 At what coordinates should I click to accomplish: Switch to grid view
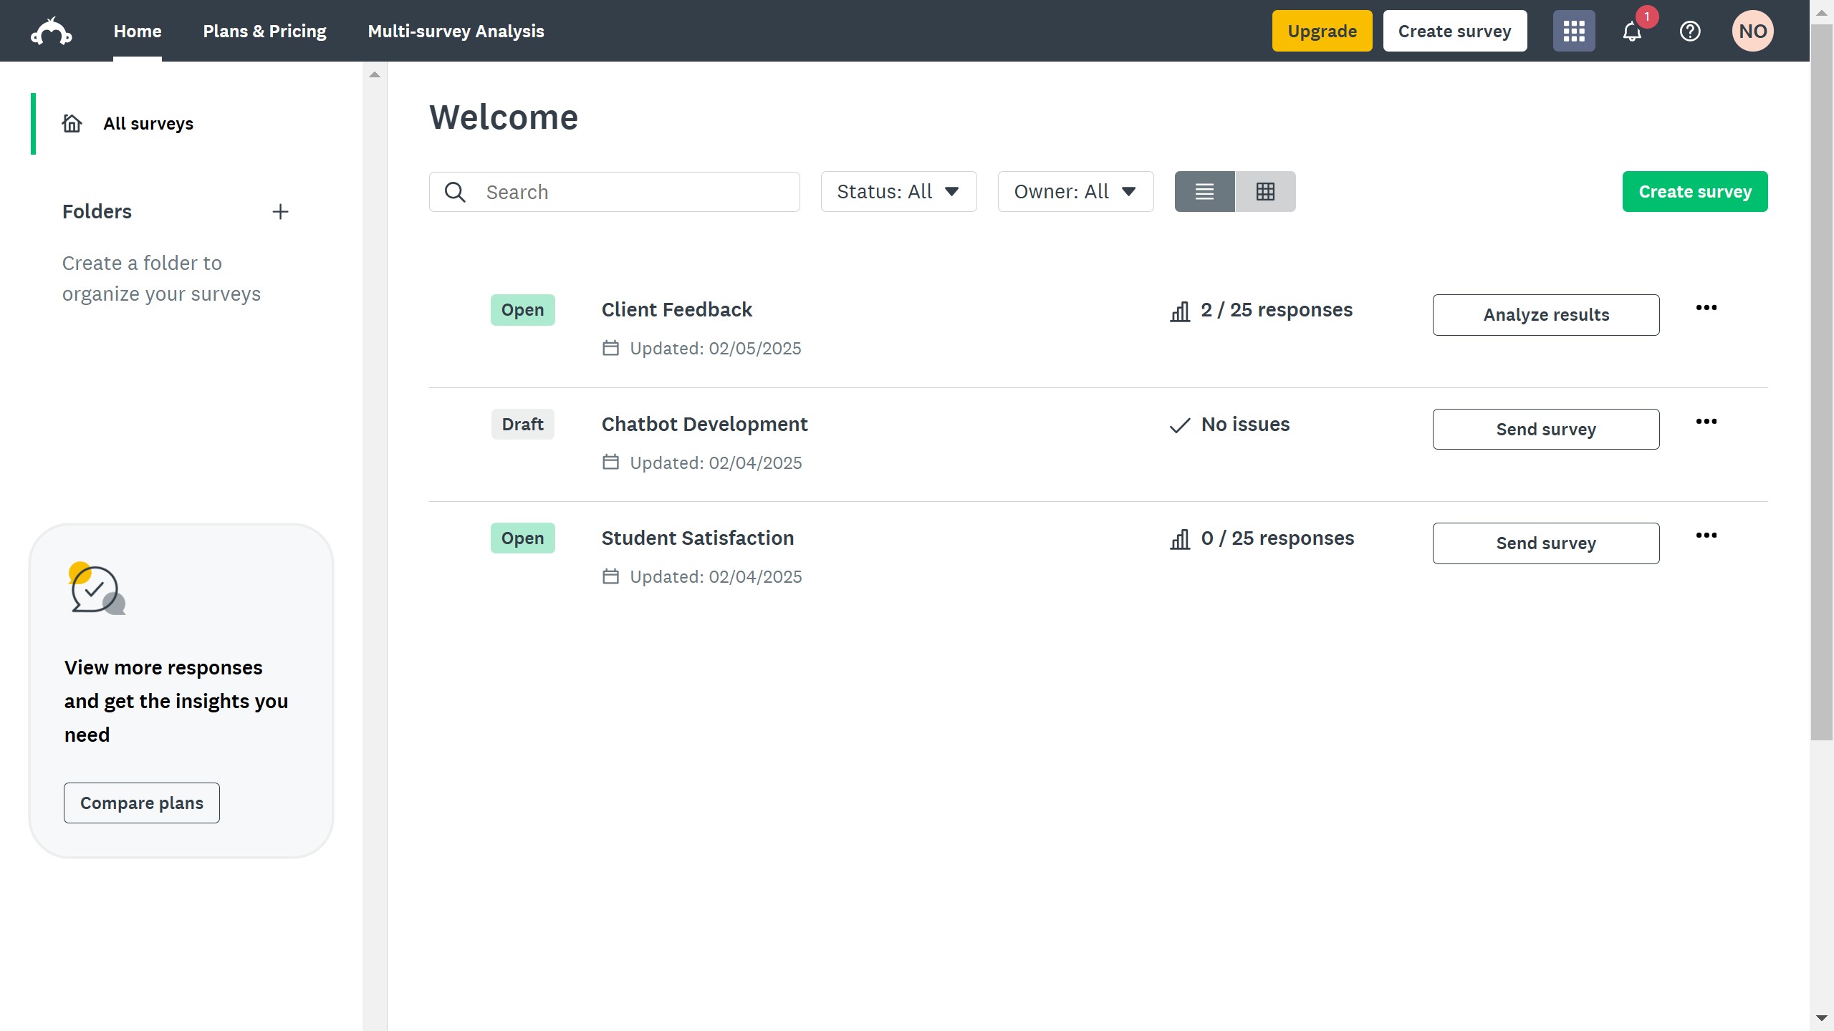pyautogui.click(x=1265, y=192)
